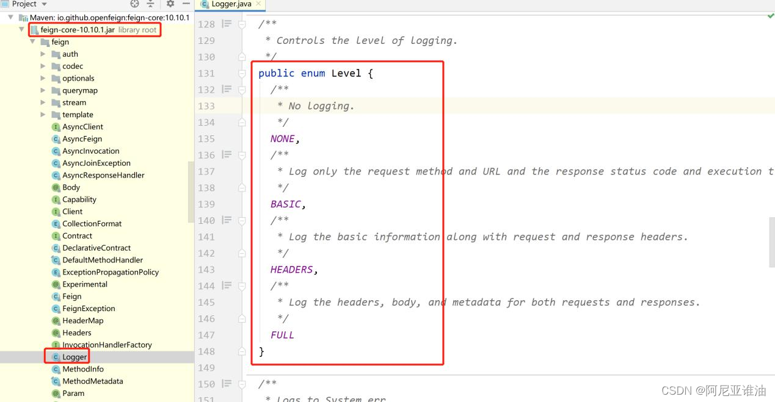Click the Headers annotation icon

56,333
